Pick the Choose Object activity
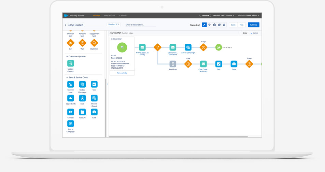This screenshot has width=325, height=172. point(94,98)
